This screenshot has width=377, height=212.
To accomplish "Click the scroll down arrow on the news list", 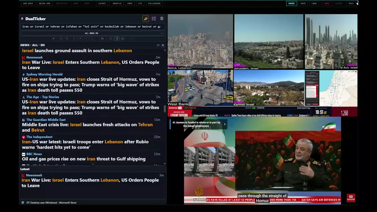I will pyautogui.click(x=165, y=164).
